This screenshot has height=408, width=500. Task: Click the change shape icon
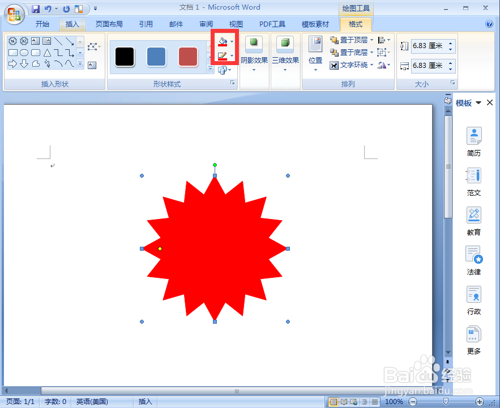coord(223,70)
